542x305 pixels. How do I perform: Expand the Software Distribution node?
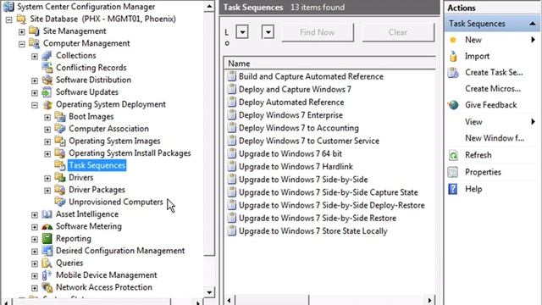coord(35,80)
